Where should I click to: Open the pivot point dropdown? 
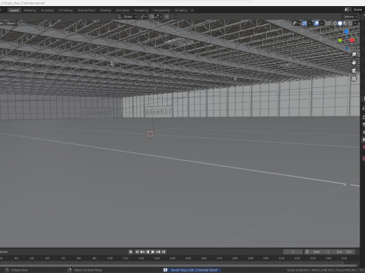144,17
